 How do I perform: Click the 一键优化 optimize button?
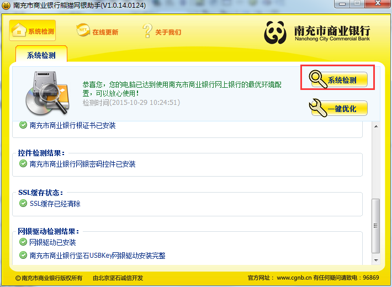(x=338, y=108)
